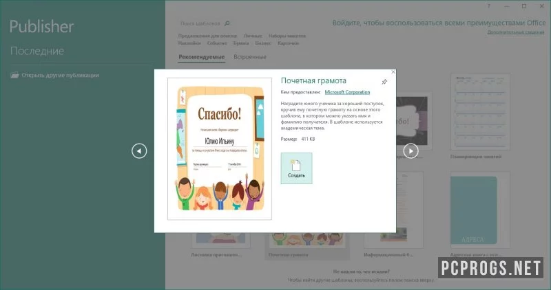The width and height of the screenshot is (551, 290).
Task: Select the Наборы макетов search suggestion
Action: 287,36
